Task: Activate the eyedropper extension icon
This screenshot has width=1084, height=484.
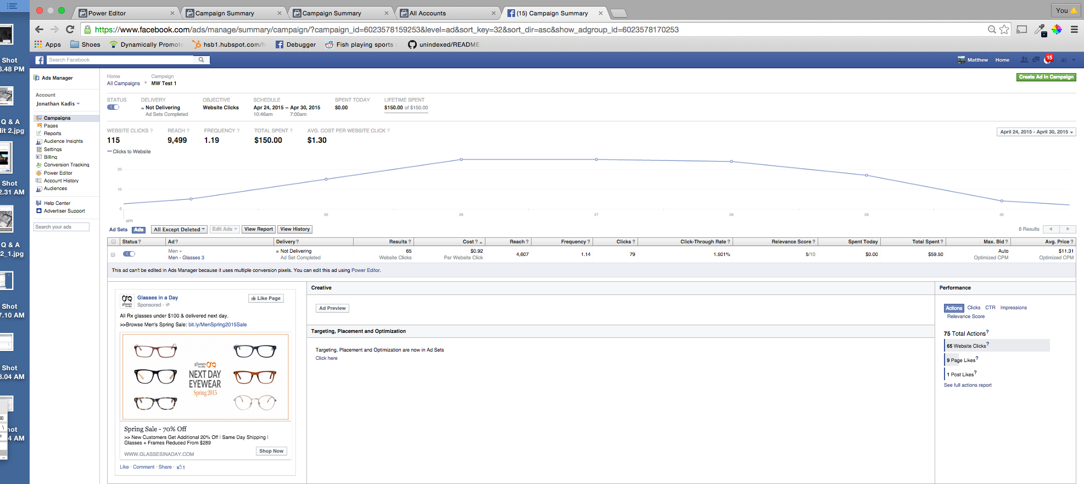Action: [x=1040, y=30]
